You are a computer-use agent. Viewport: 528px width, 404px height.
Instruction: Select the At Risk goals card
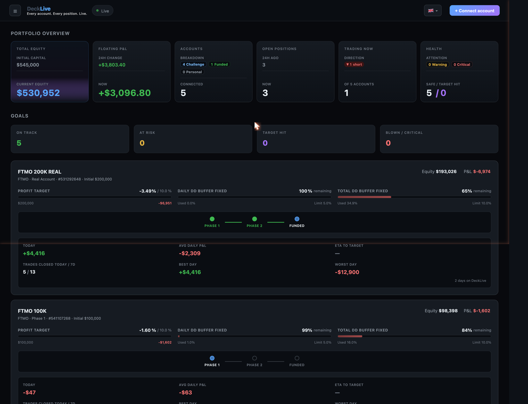193,139
